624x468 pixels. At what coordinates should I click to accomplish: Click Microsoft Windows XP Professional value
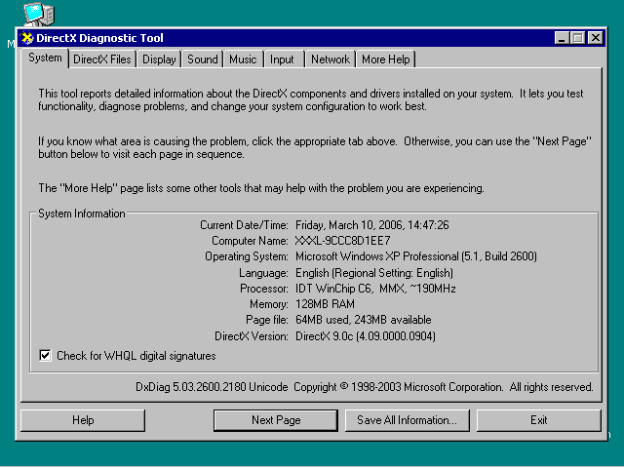tap(416, 256)
